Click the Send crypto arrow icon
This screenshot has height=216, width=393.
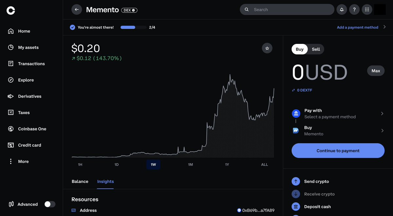(x=296, y=181)
